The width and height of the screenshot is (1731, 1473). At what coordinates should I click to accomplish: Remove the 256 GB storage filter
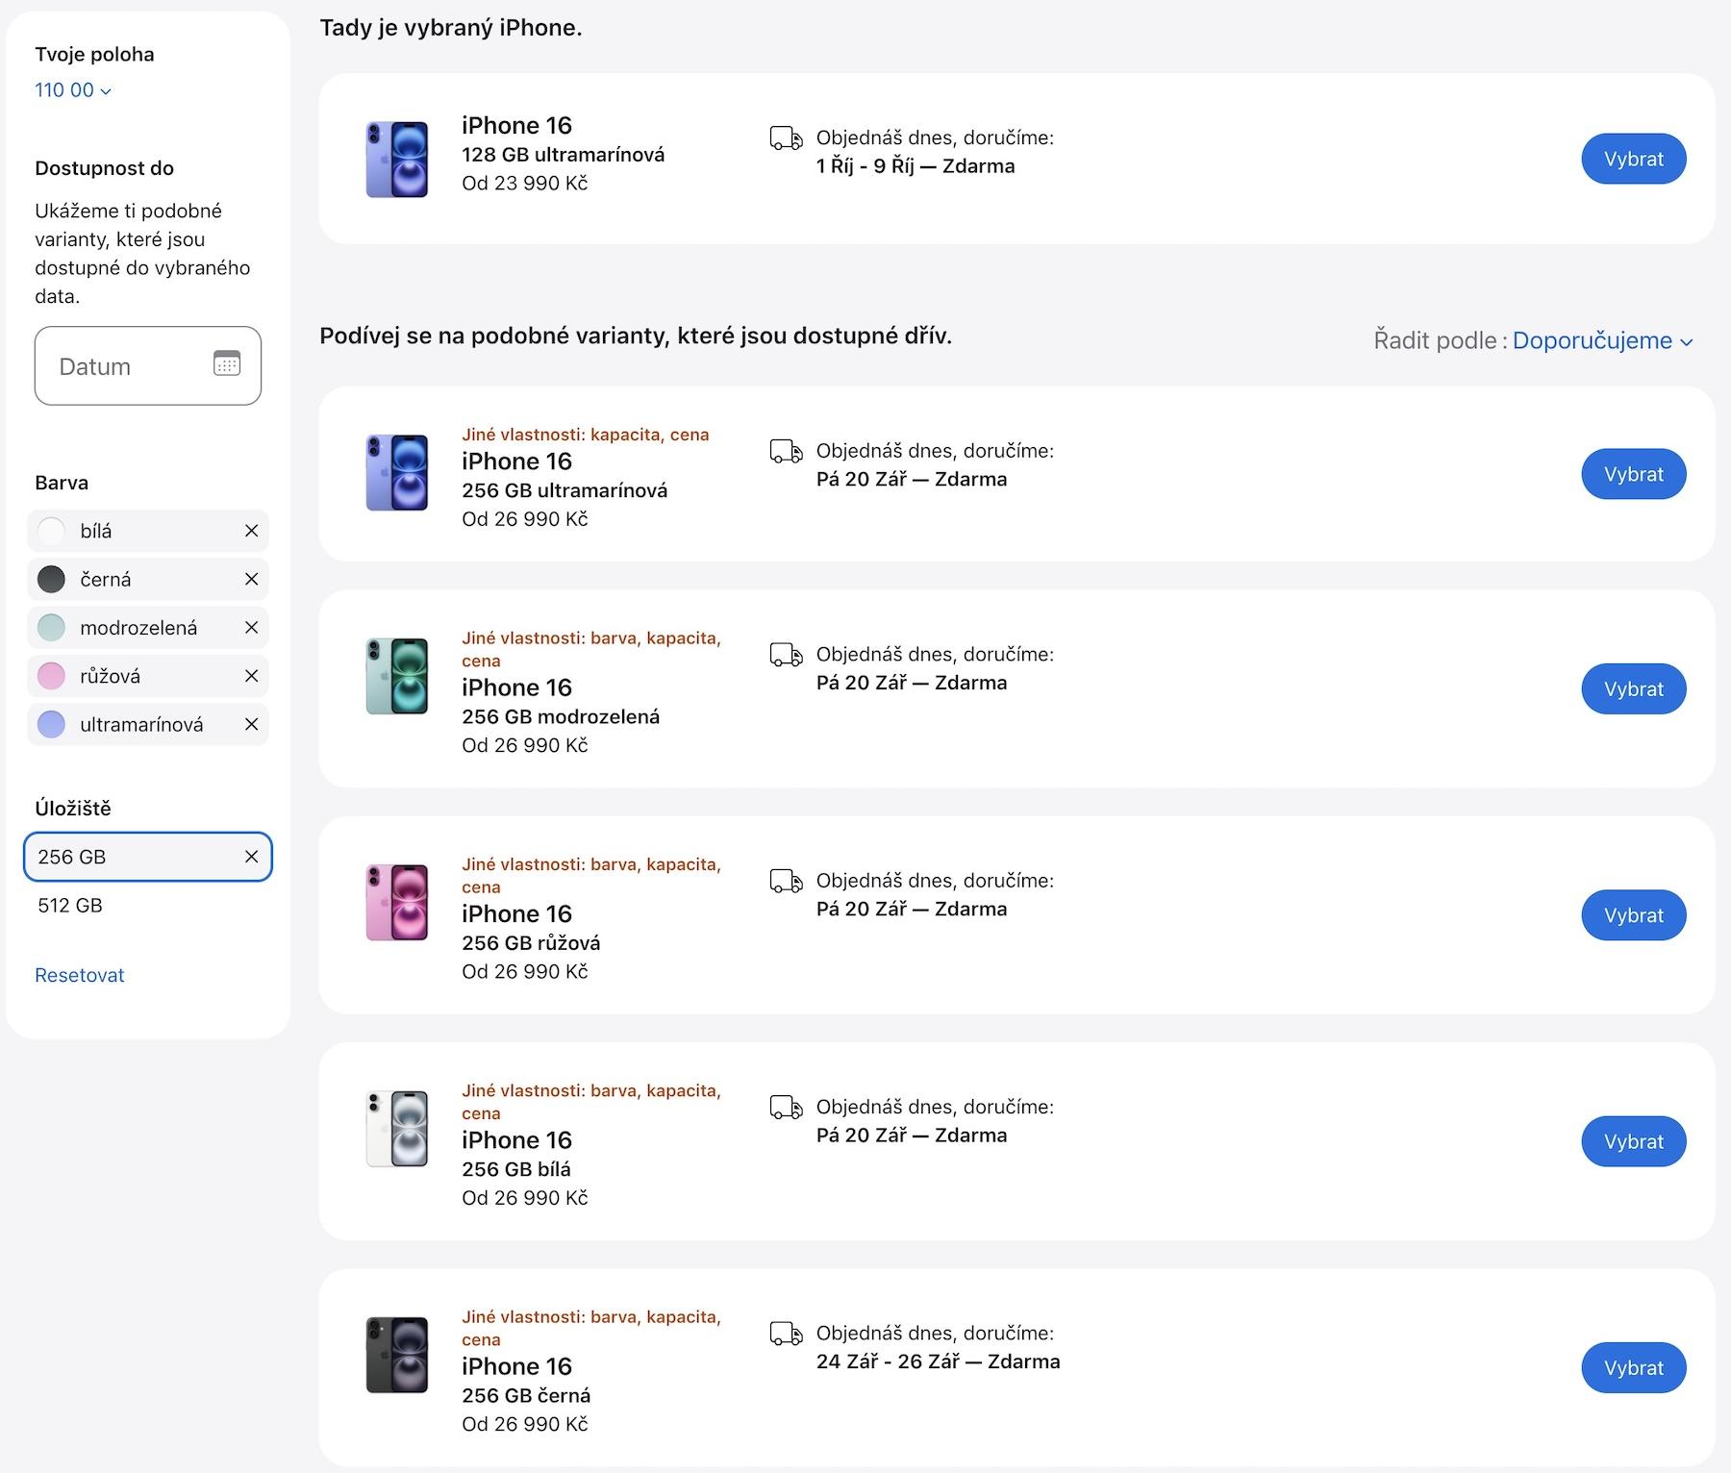[x=251, y=857]
